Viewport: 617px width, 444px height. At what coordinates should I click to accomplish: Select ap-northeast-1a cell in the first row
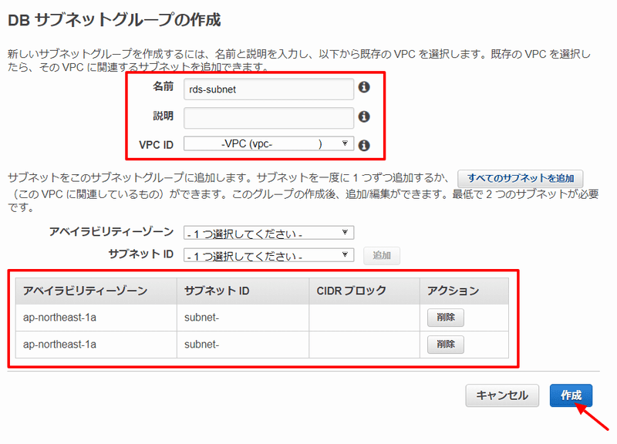[x=60, y=317]
